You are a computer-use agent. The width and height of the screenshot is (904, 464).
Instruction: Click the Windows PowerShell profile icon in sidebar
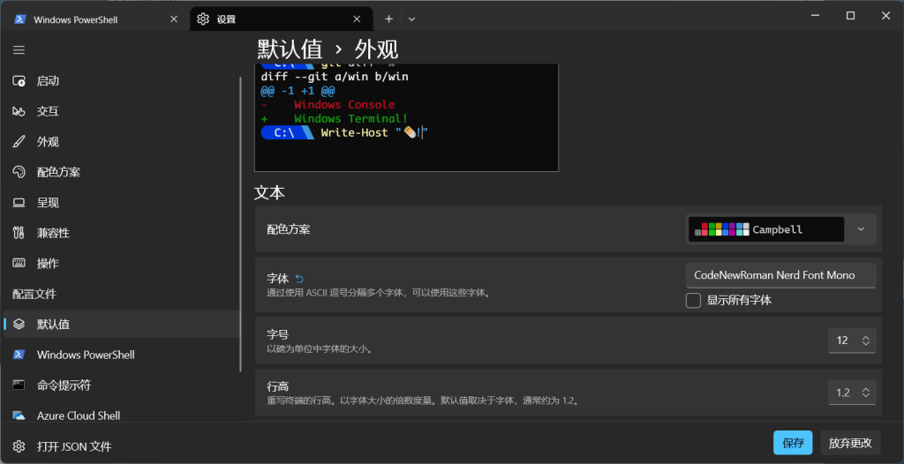pyautogui.click(x=19, y=355)
